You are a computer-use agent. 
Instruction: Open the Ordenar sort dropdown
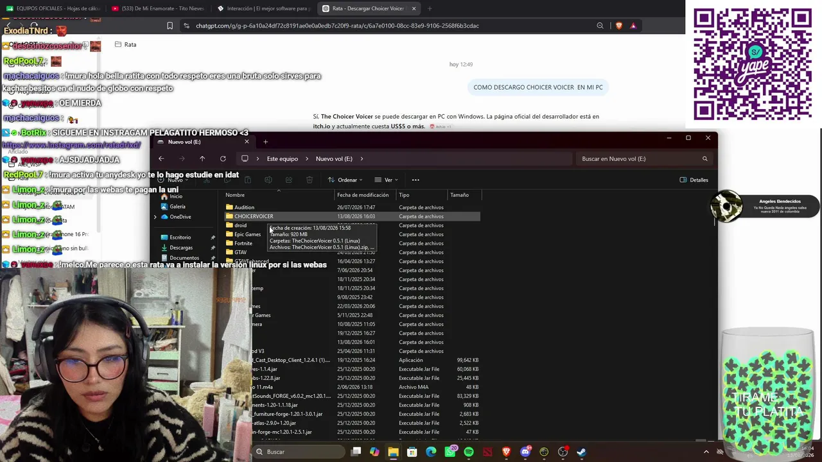click(x=345, y=180)
